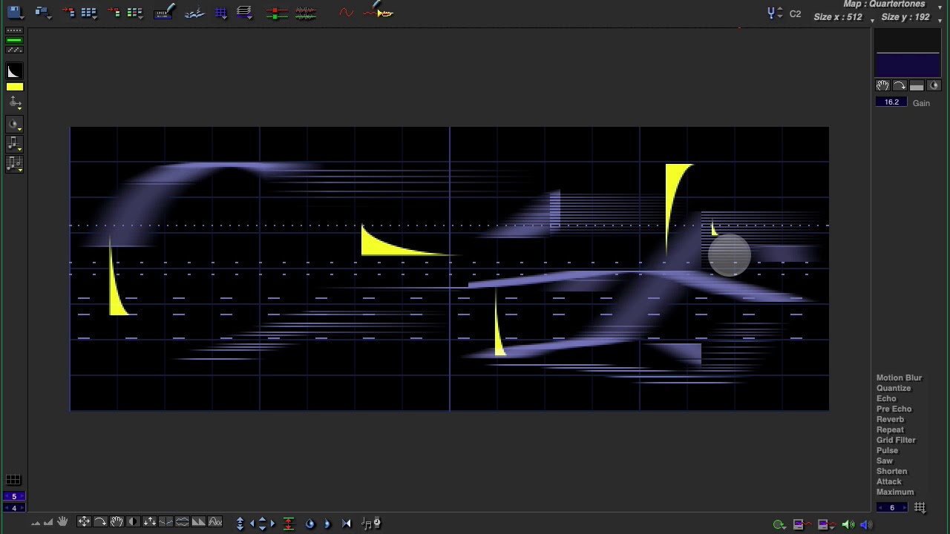Open the blue grid settings dropdown

coord(220,13)
